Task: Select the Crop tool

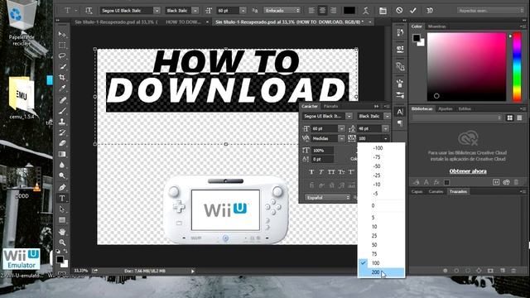Action: pyautogui.click(x=62, y=77)
